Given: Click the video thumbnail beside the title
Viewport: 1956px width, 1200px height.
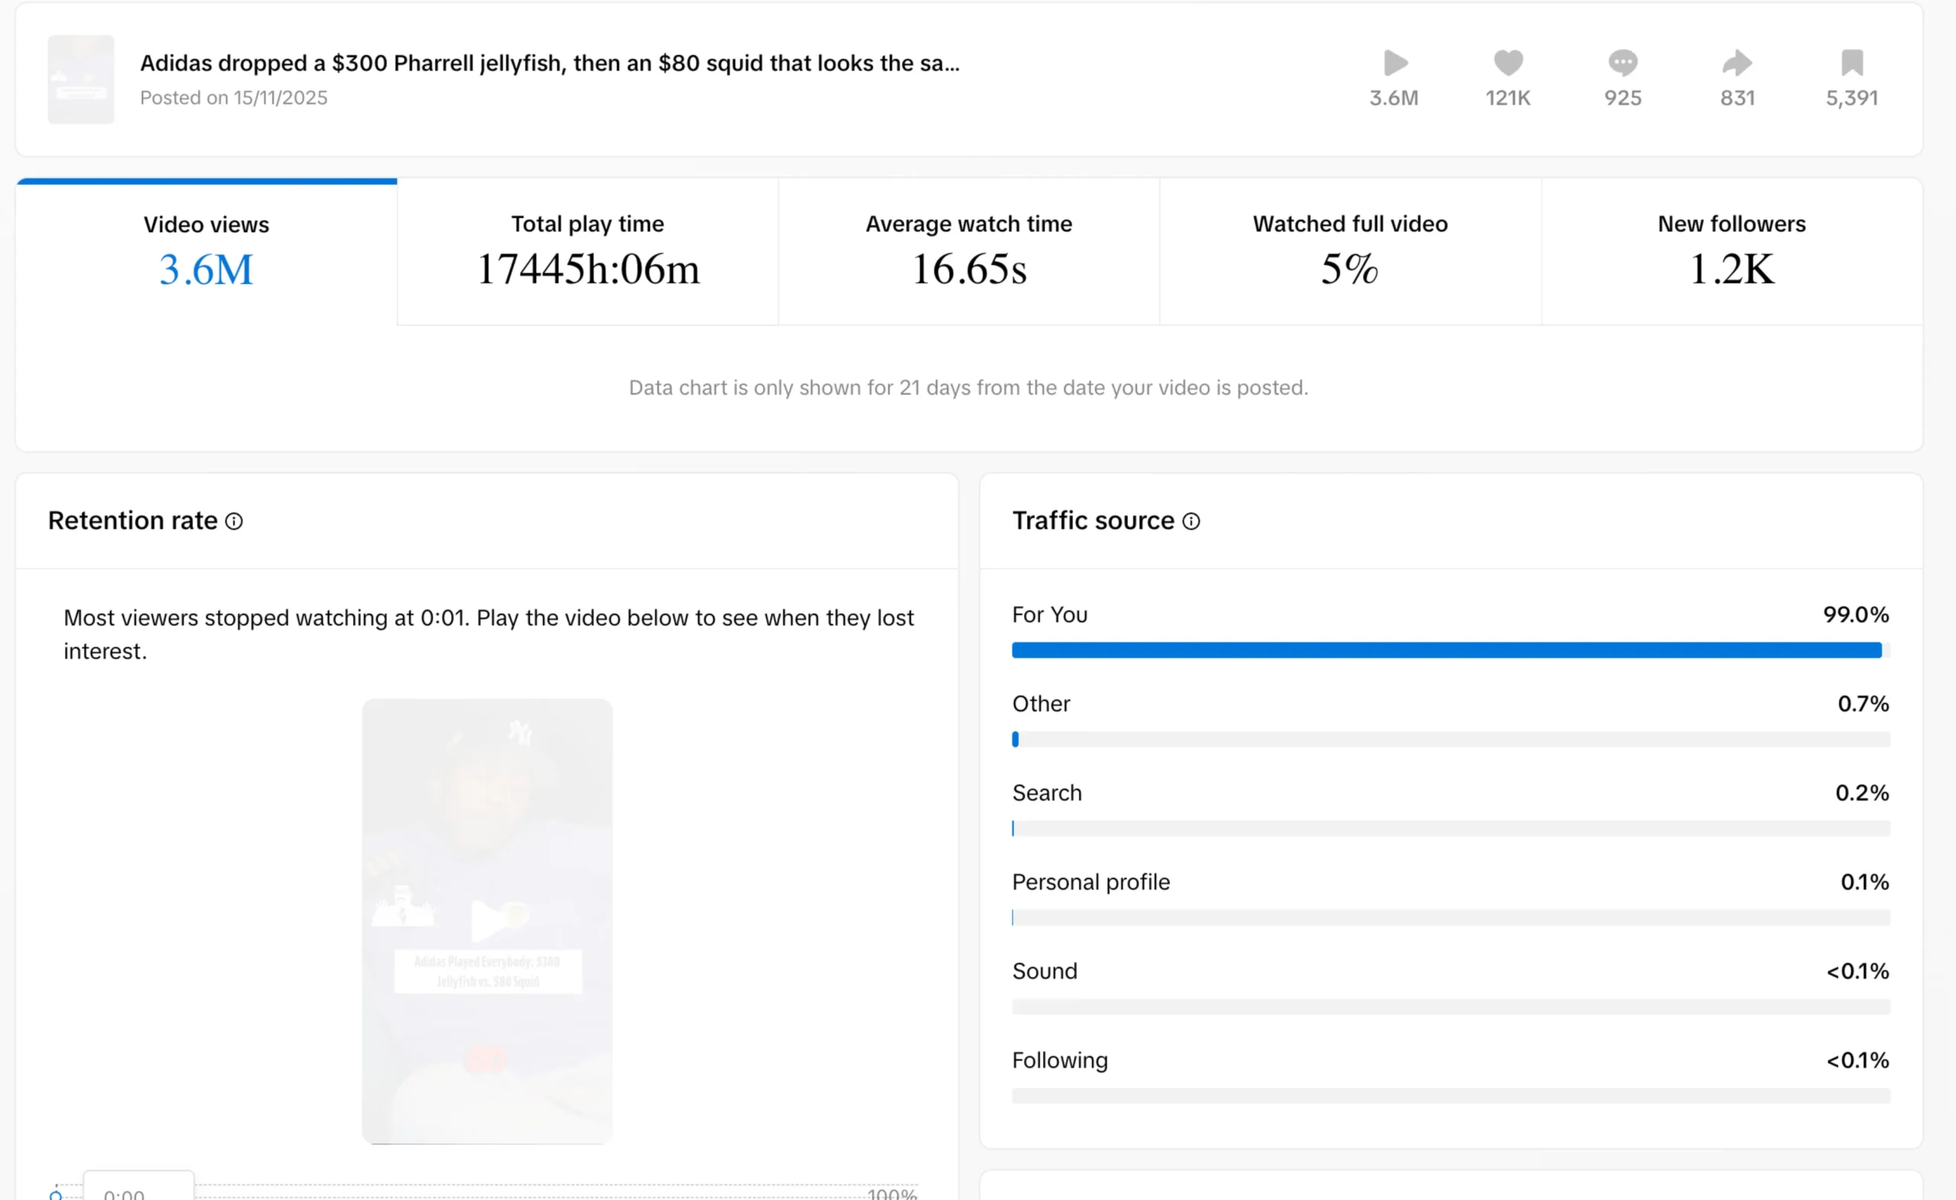Looking at the screenshot, I should tap(81, 79).
